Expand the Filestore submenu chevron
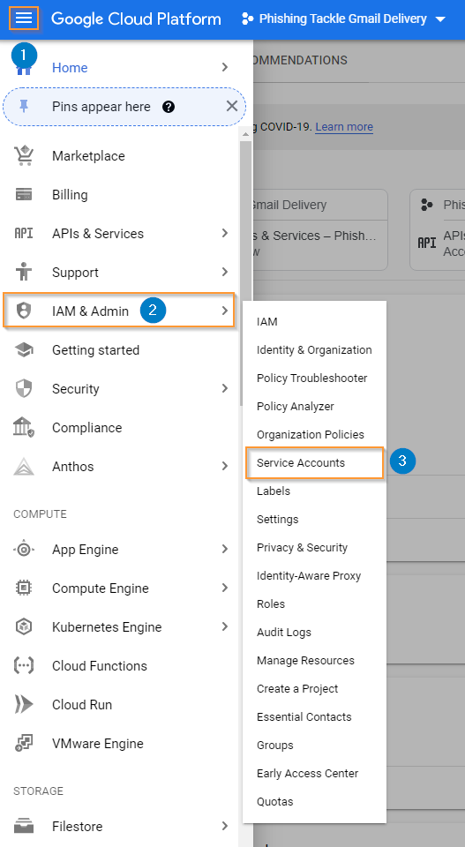The image size is (465, 847). click(225, 826)
